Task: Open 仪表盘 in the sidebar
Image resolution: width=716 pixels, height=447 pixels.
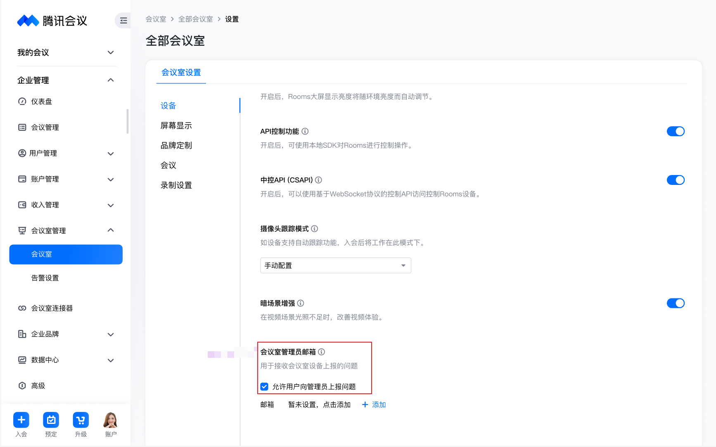Action: point(42,102)
